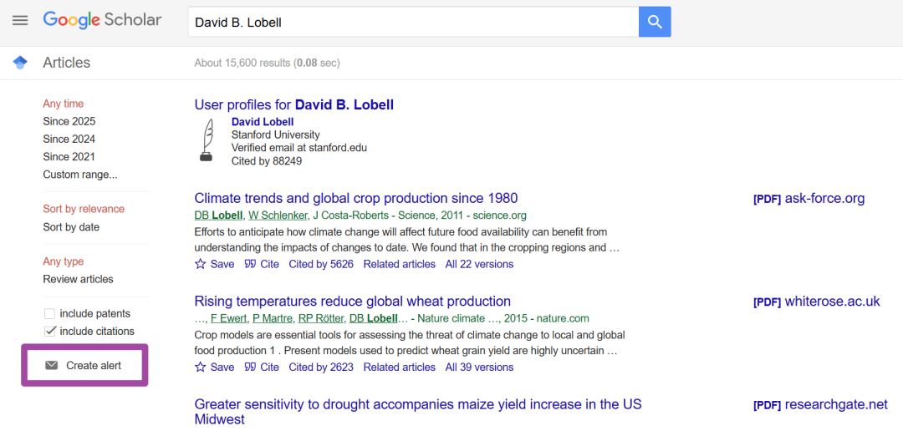Select Since 2024 time filter
The width and height of the screenshot is (903, 431).
pyautogui.click(x=69, y=139)
